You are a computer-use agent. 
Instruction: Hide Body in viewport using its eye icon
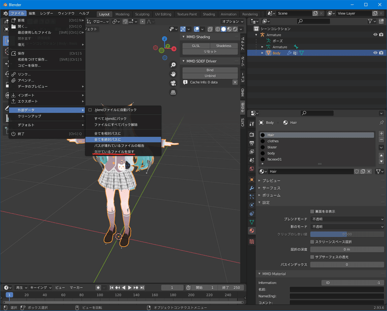[x=375, y=53]
